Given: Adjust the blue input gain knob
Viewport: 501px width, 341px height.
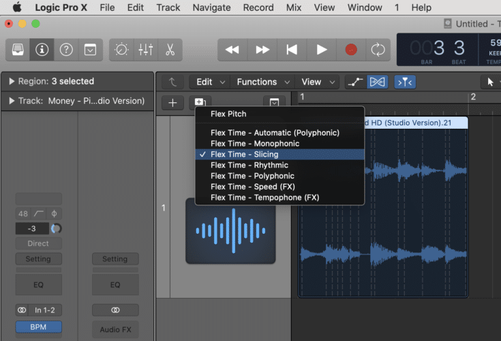Looking at the screenshot, I should click(x=56, y=229).
